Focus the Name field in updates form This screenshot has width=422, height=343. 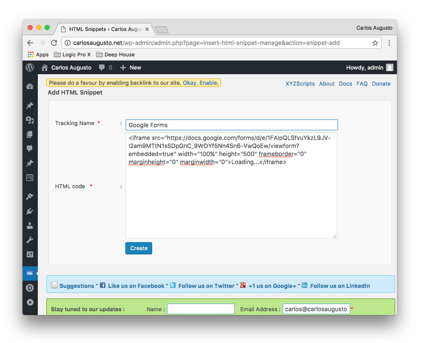coord(201,309)
